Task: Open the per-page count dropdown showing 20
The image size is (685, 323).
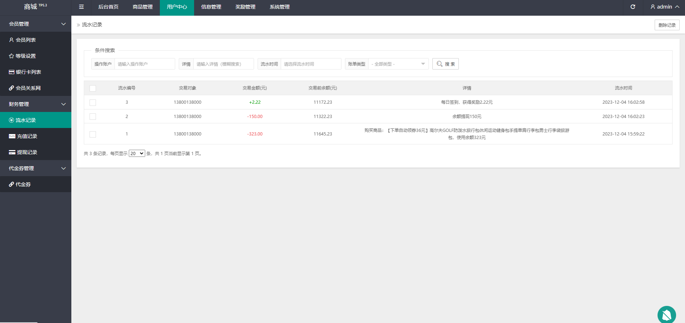Action: pos(137,154)
